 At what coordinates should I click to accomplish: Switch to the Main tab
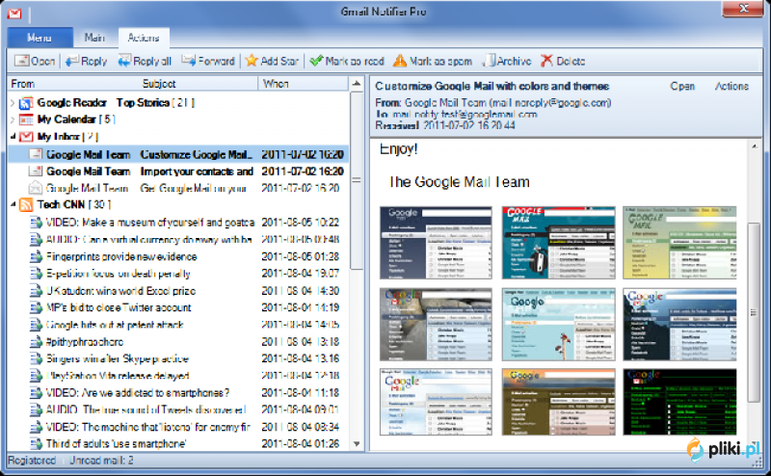coord(94,38)
